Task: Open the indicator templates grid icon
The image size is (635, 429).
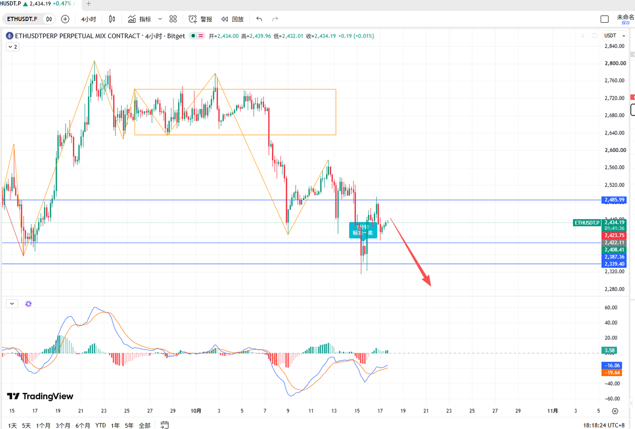Action: (173, 19)
